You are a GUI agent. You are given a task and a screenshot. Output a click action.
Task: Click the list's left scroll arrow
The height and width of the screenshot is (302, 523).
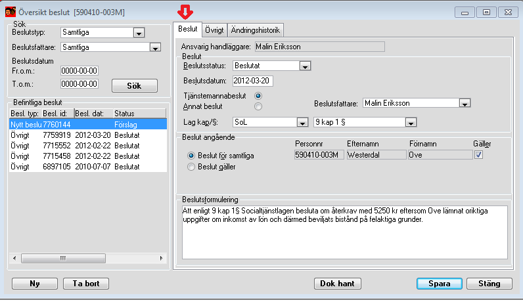pyautogui.click(x=14, y=258)
